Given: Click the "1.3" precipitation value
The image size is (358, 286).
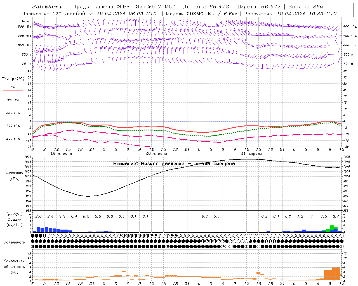Looking at the screenshot, I should [300, 216].
